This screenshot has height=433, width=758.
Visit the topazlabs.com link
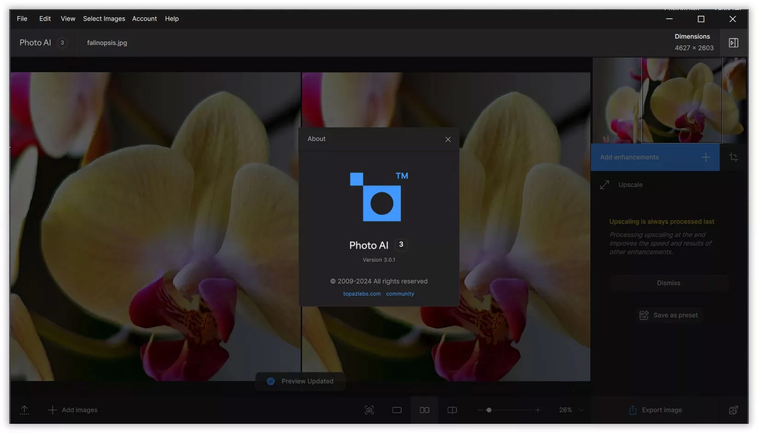pos(362,293)
